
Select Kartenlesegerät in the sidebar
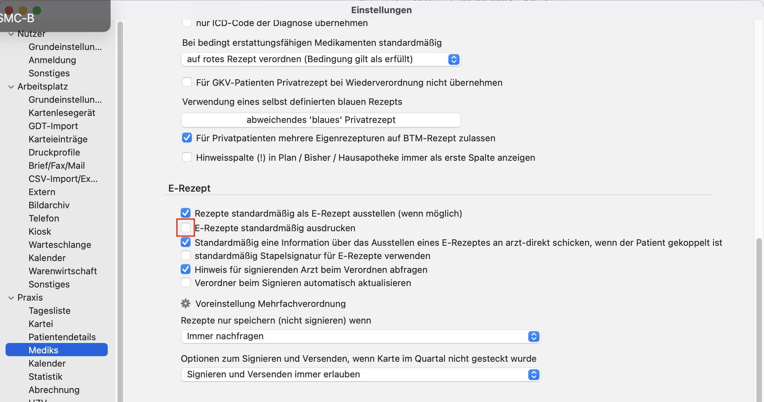coord(62,113)
